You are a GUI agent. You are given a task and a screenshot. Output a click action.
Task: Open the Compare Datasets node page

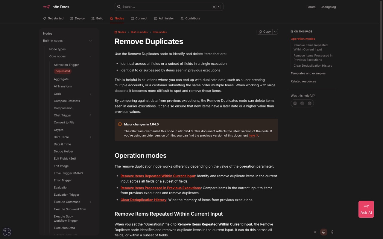[x=67, y=101]
